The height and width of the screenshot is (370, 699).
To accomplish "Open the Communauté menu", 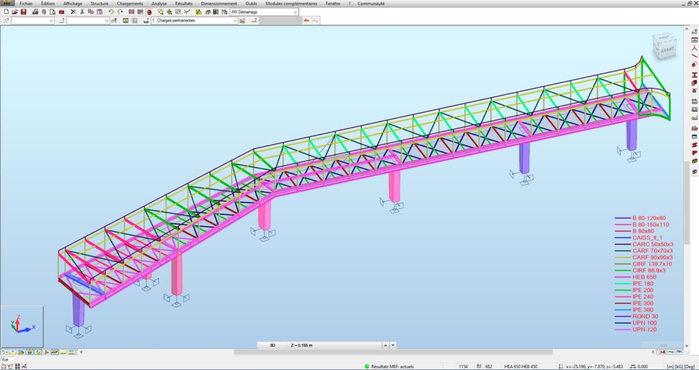I will [x=371, y=3].
